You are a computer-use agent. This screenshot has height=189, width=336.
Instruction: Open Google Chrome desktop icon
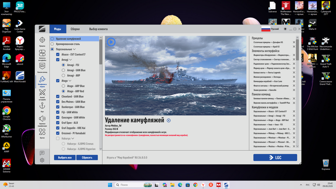point(6,113)
